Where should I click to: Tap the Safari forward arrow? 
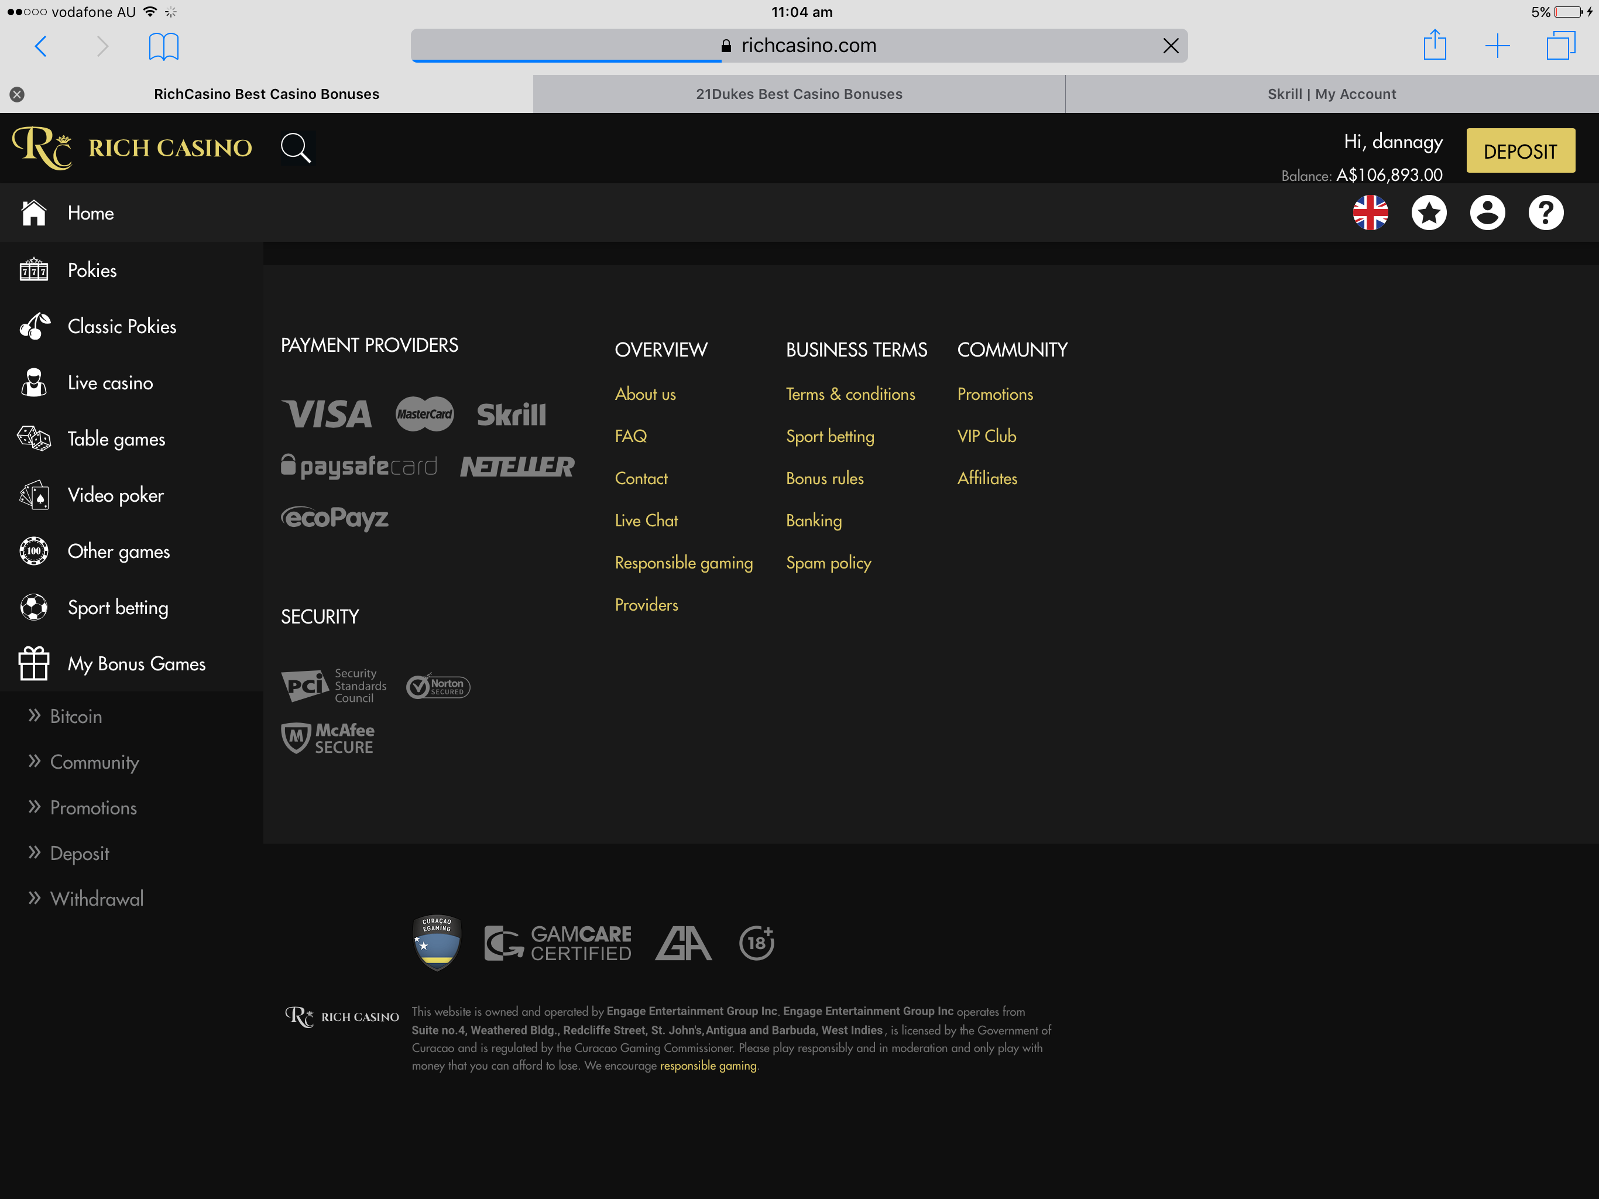click(x=102, y=46)
